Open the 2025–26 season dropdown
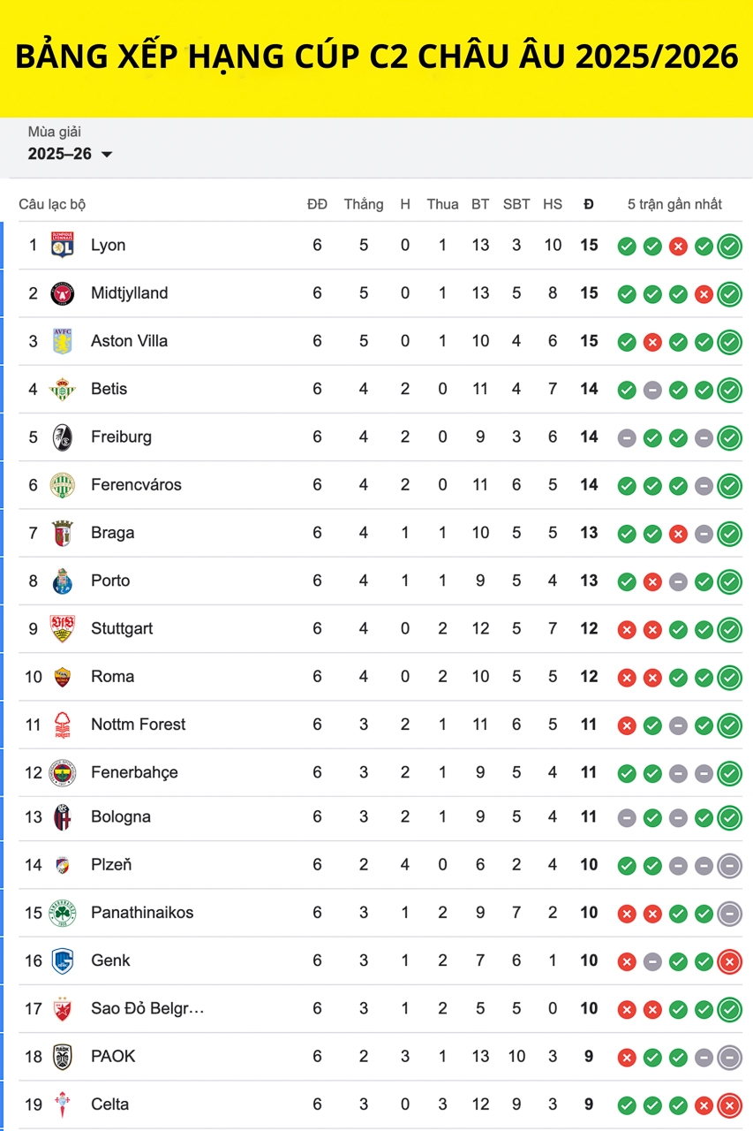Viewport: 753px width, 1131px height. point(71,154)
